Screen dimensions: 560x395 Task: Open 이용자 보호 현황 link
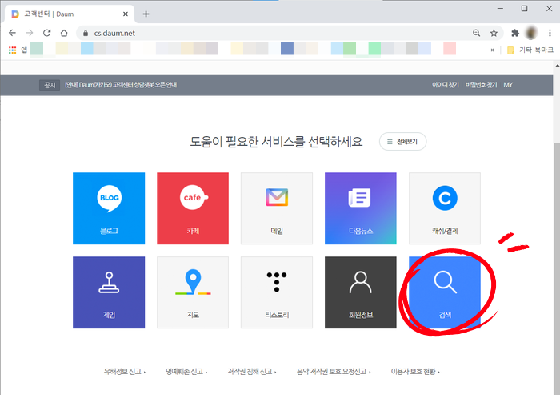(x=415, y=372)
